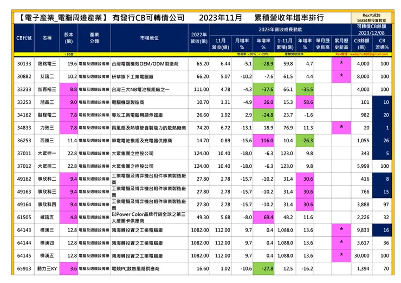This screenshot has height=283, width=401.
Task: Click the 30,000 CB balance value
Action: [361, 255]
